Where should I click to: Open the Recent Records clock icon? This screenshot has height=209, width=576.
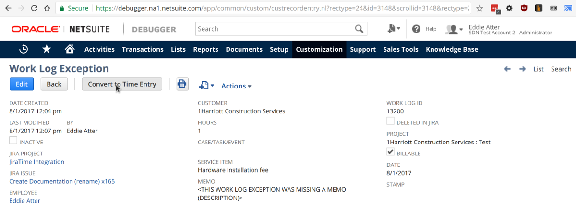click(24, 49)
